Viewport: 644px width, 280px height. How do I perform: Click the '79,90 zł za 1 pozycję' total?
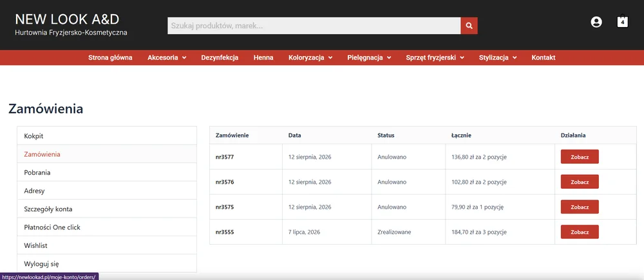[x=477, y=207]
